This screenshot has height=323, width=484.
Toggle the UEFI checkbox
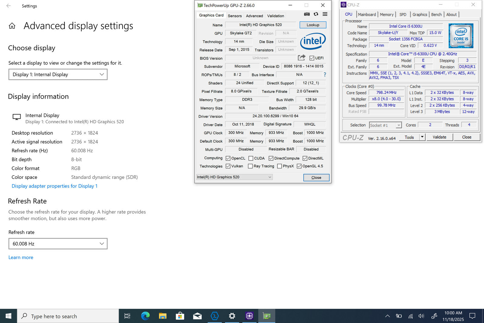[312, 58]
